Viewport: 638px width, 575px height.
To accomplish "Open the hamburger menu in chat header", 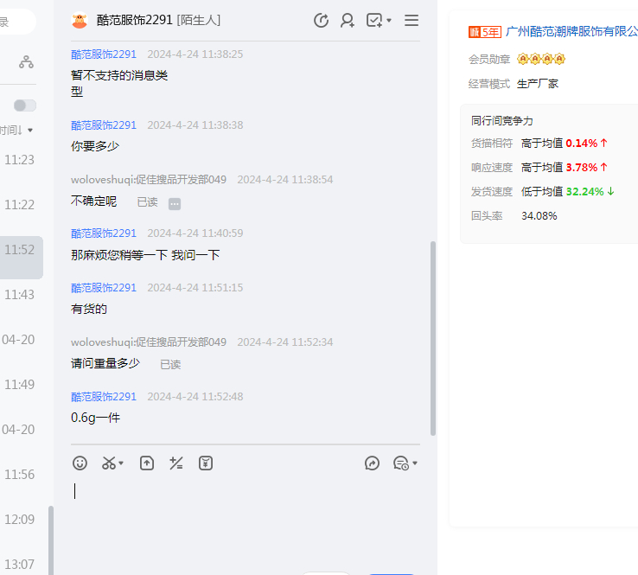I will click(412, 20).
